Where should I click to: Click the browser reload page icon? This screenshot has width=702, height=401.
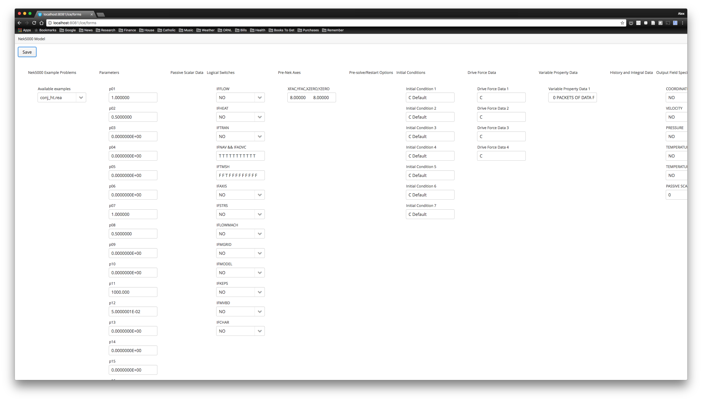click(34, 23)
